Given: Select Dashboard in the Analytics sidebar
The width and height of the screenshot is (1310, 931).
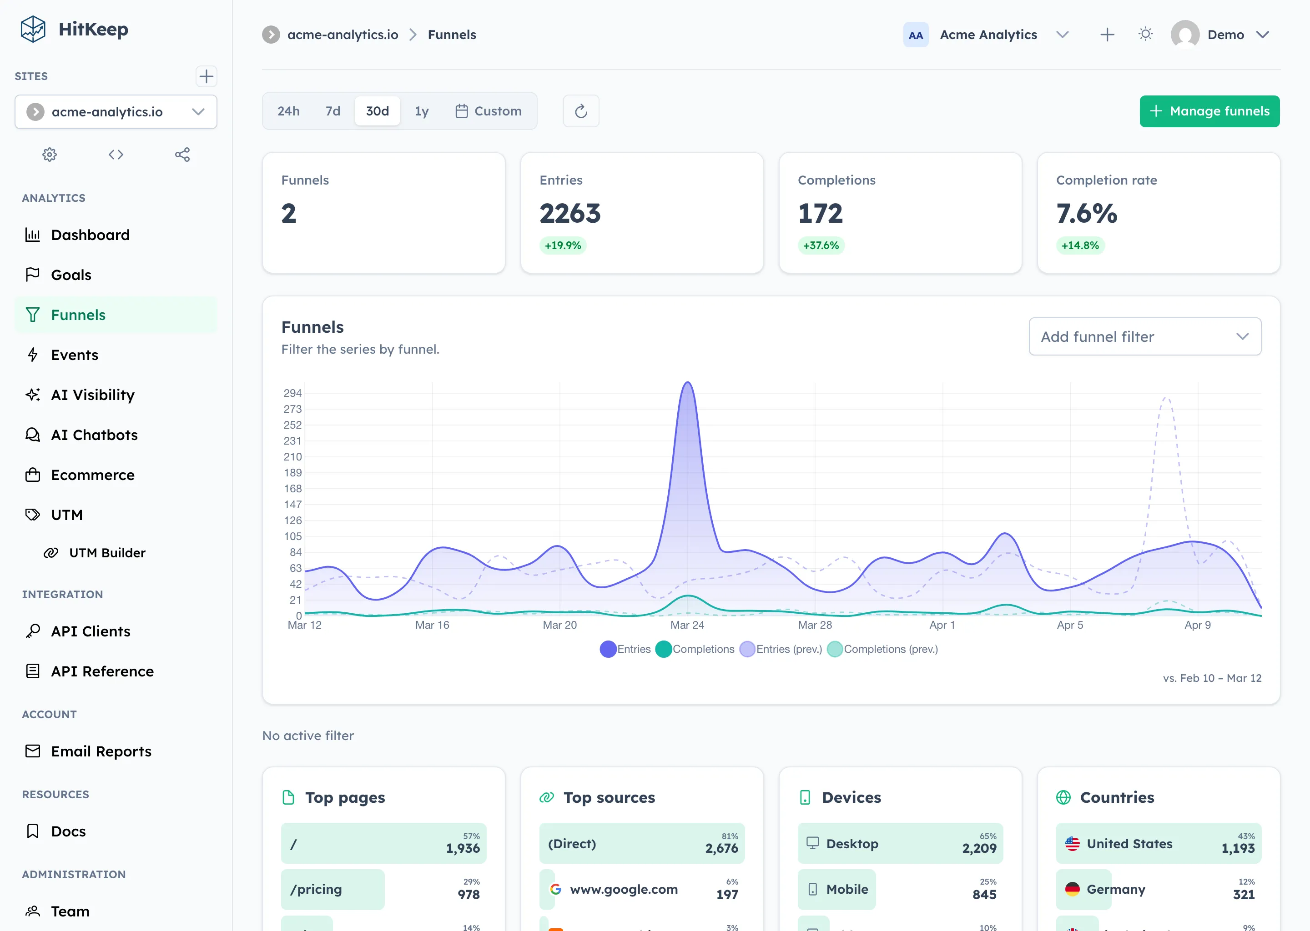Looking at the screenshot, I should (90, 235).
